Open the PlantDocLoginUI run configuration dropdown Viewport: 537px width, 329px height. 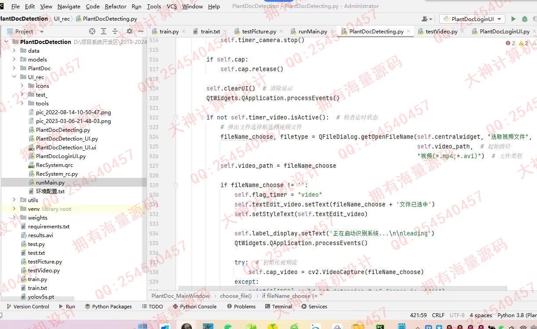(472, 19)
